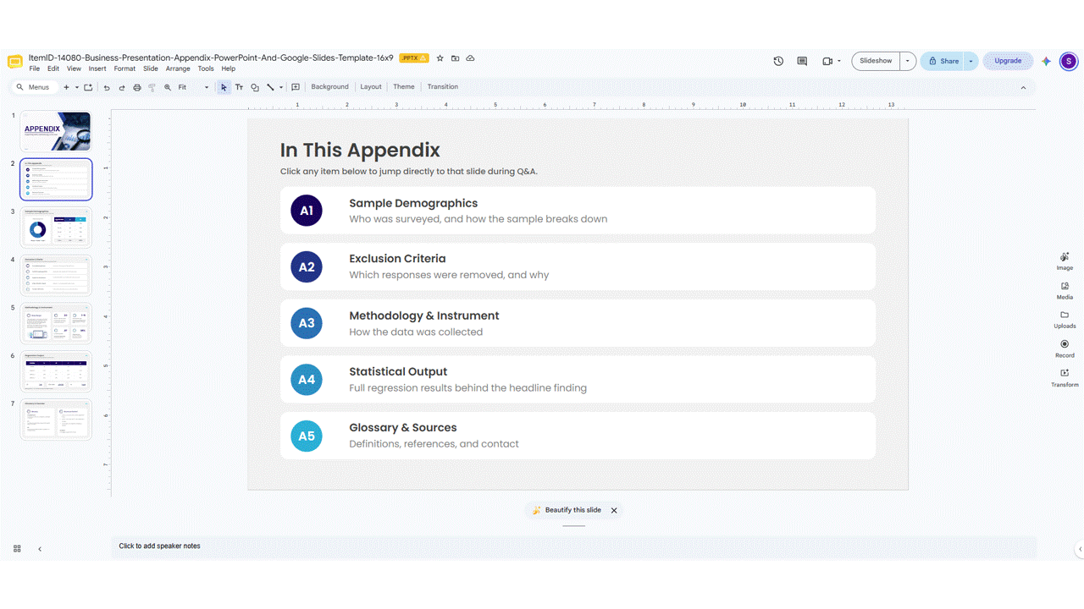The image size is (1084, 609).
Task: Collapse the toolbar with the chevron
Action: pos(1023,87)
